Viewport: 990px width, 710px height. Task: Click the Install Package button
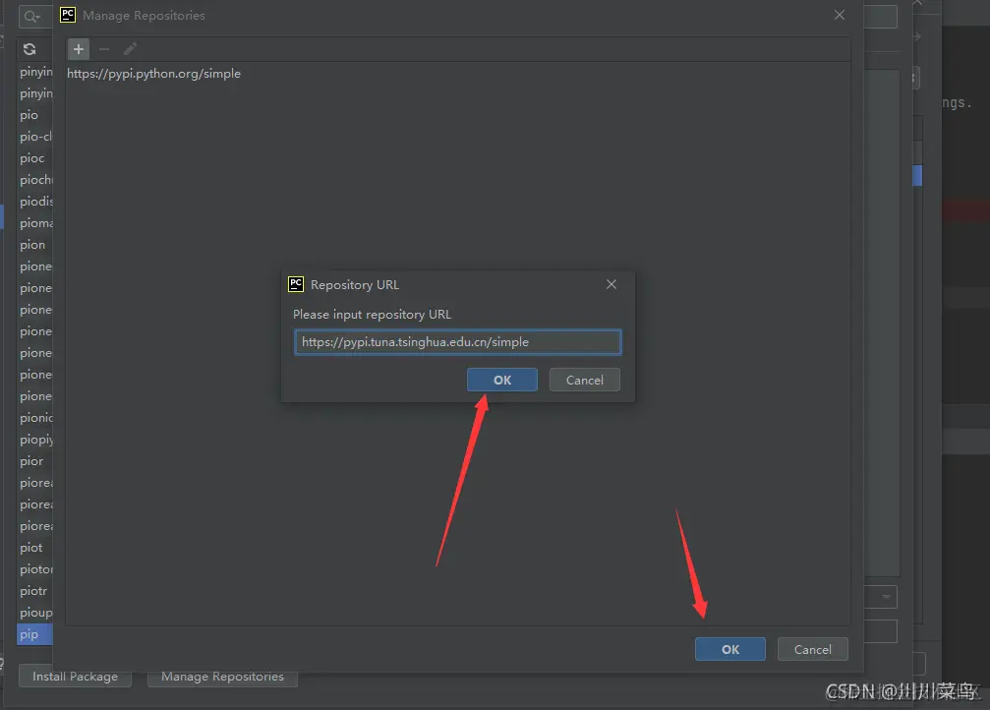75,677
